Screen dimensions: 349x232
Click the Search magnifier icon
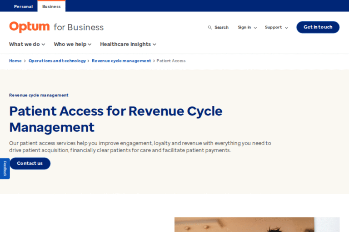tap(210, 28)
